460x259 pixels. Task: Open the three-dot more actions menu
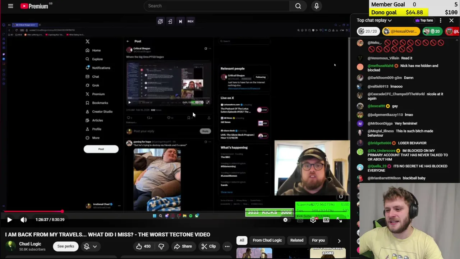coord(227,246)
